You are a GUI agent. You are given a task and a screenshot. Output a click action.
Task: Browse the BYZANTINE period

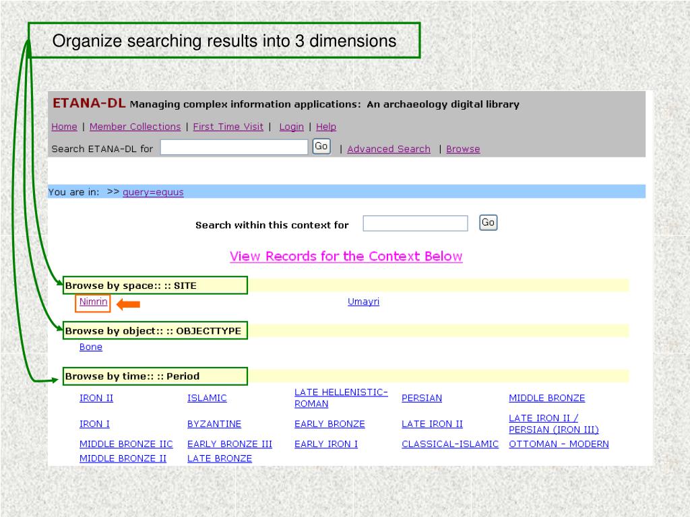click(x=214, y=424)
